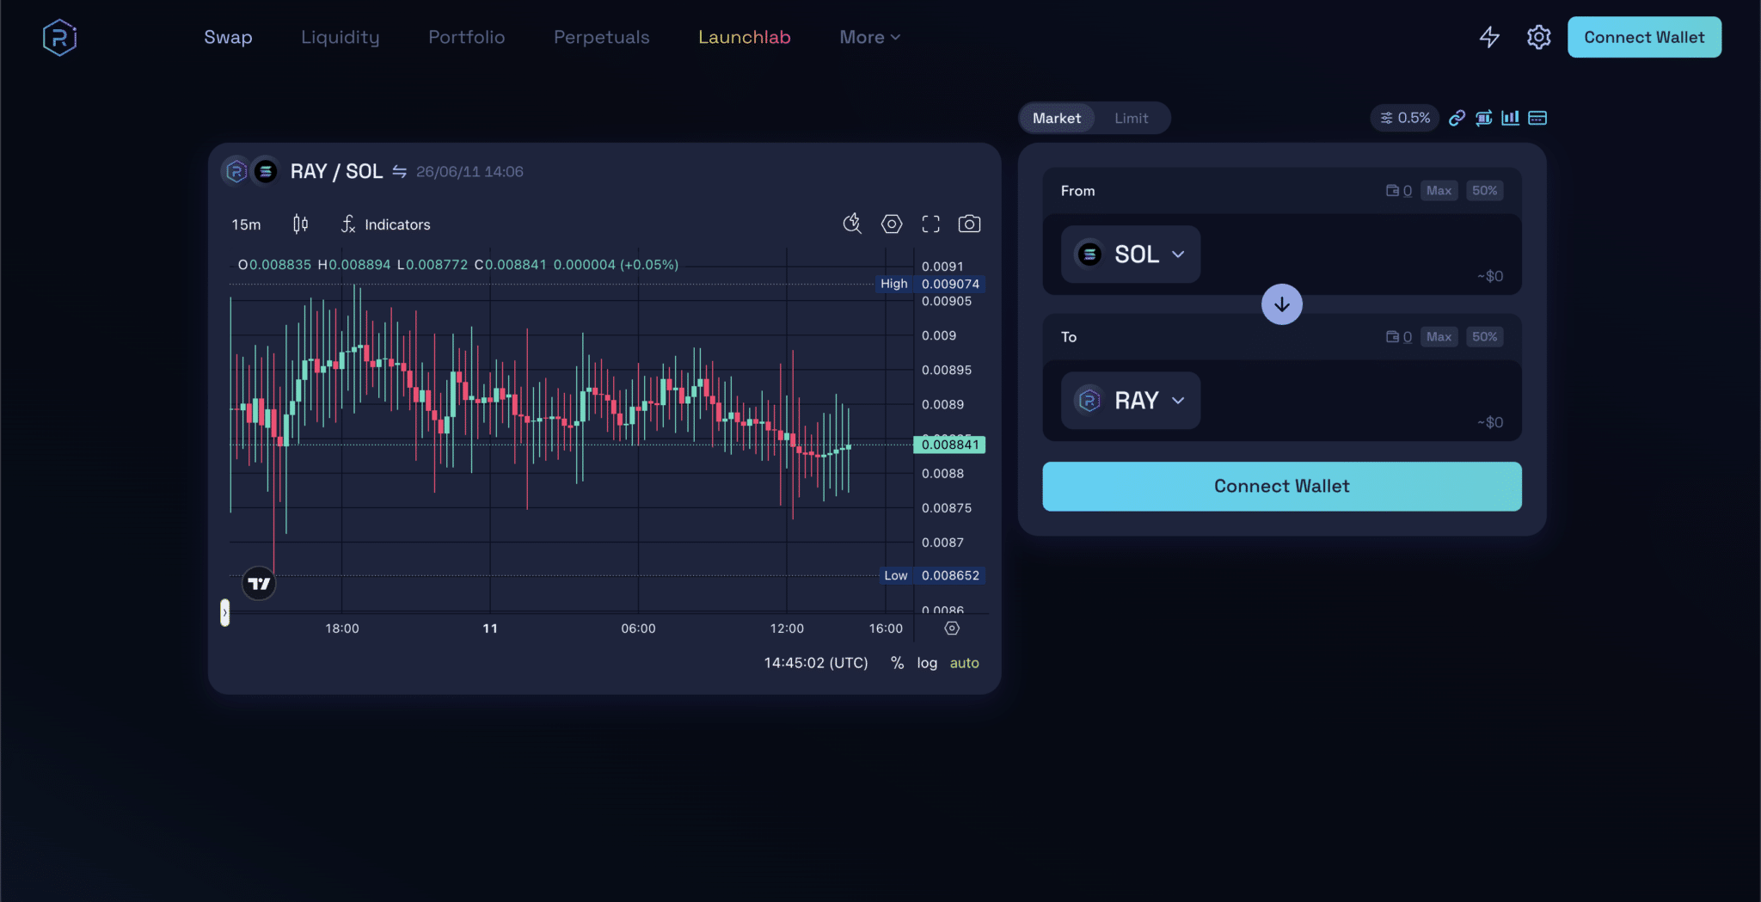Image resolution: width=1761 pixels, height=902 pixels.
Task: Open Launchlab page
Action: [744, 37]
